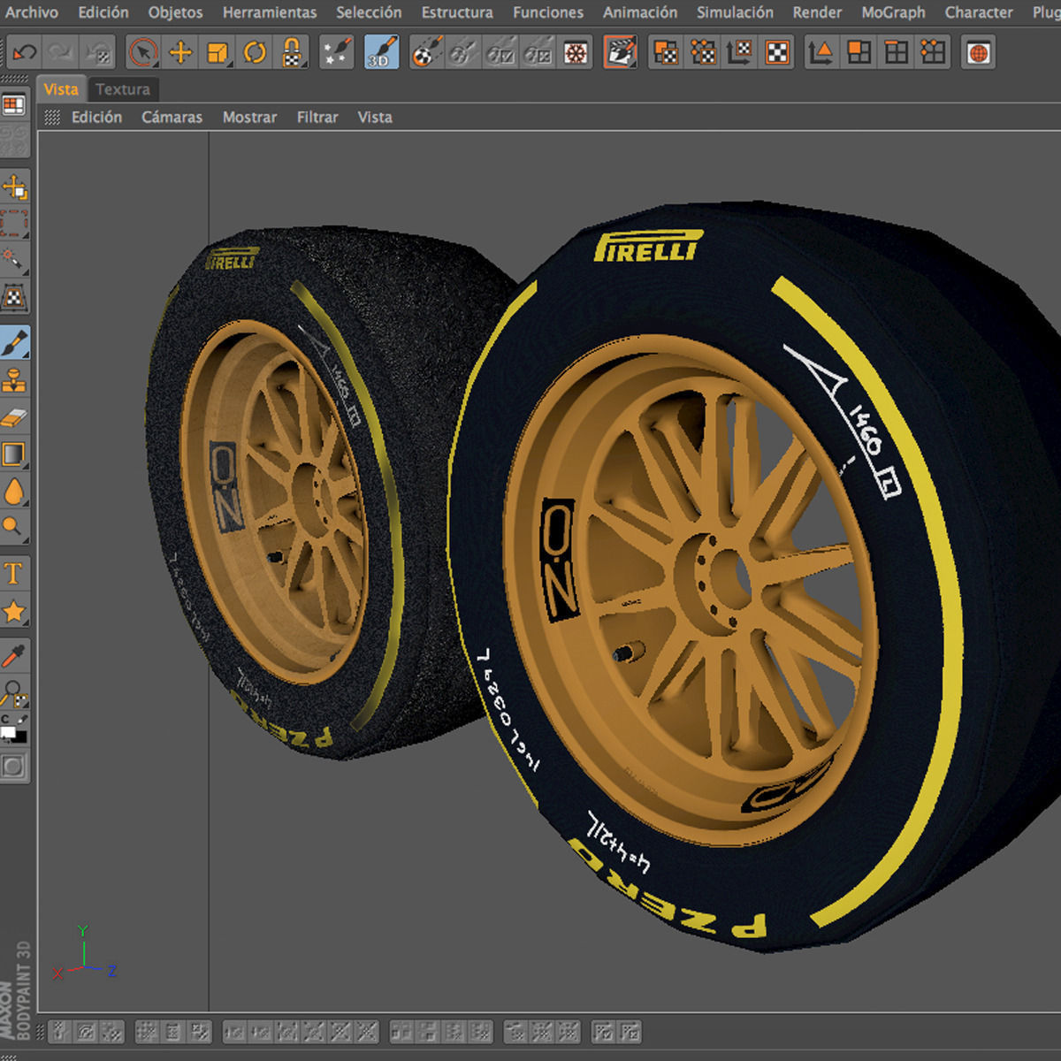Viewport: 1061px width, 1061px height.
Task: Open the Vista menu in viewport bar
Action: point(375,117)
